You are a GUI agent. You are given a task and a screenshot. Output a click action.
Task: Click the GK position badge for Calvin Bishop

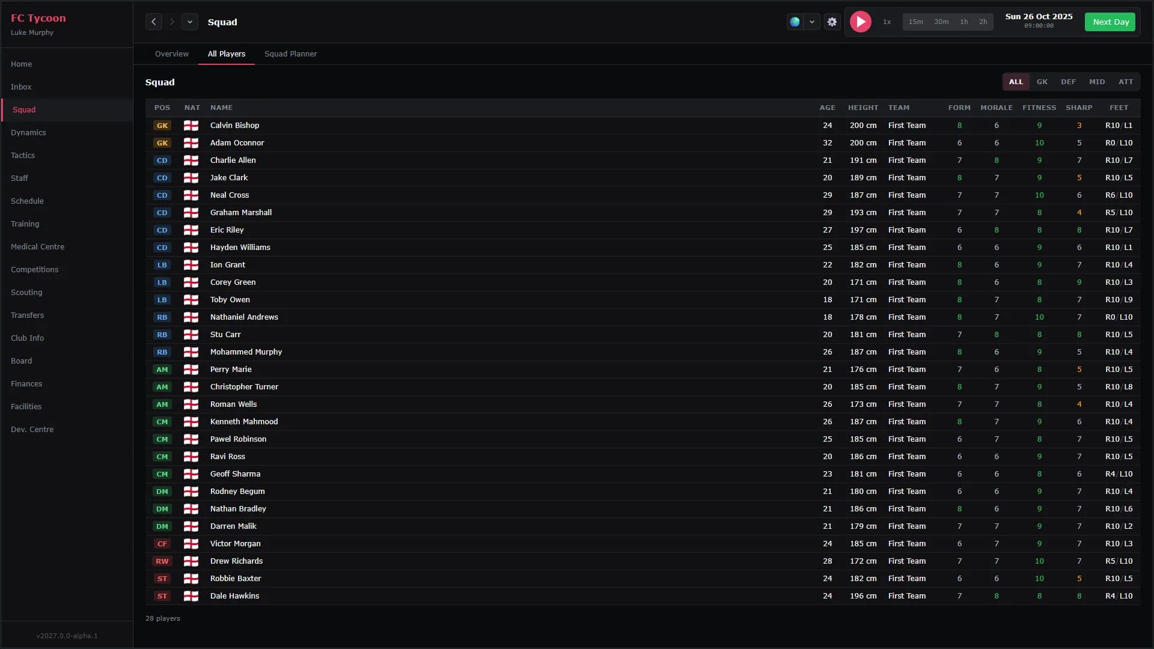[x=162, y=126]
